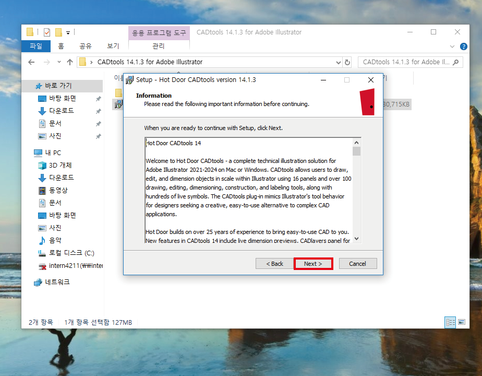482x376 pixels.
Task: Click the Next button in Setup dialog
Action: point(313,264)
